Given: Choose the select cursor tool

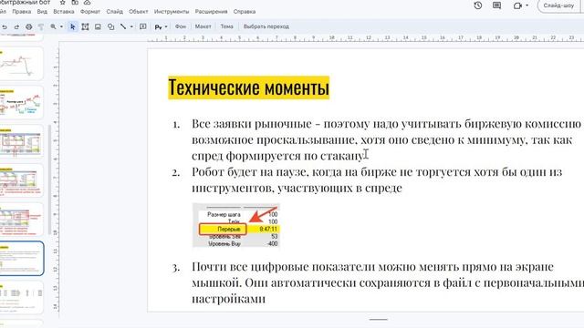Looking at the screenshot, I should coord(73,26).
